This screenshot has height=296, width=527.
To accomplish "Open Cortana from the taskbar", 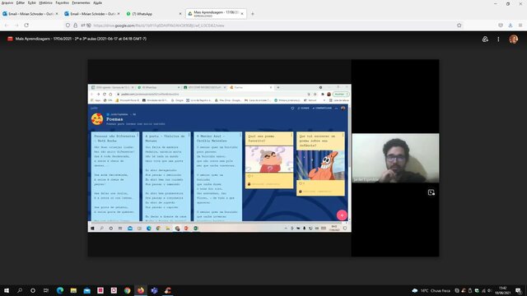I will pos(33,290).
